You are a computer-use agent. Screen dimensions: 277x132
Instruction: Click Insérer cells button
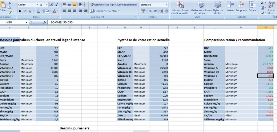pyautogui.click(x=230, y=8)
